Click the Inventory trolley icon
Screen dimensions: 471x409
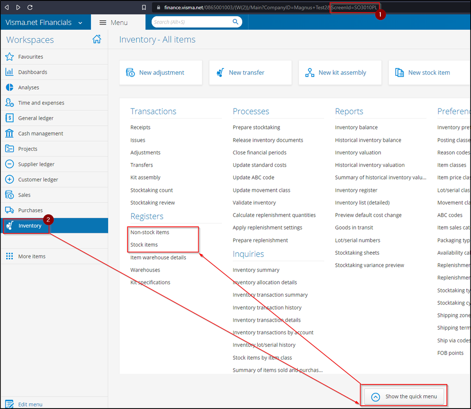[10, 225]
